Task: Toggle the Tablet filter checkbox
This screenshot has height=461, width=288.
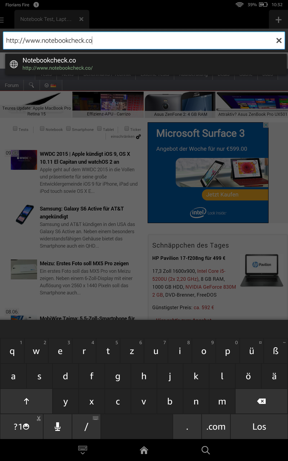Action: coord(99,129)
